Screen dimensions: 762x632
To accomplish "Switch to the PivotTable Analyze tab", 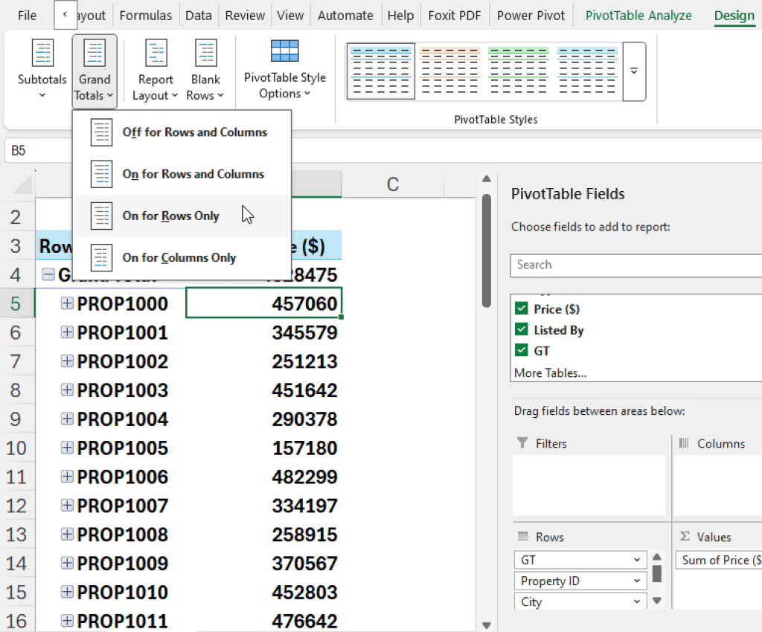I will tap(638, 15).
